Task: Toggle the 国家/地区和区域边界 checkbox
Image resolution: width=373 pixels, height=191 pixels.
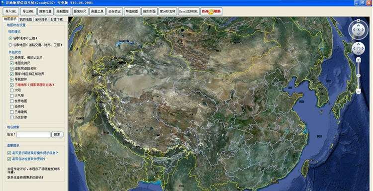Action: pyautogui.click(x=11, y=74)
